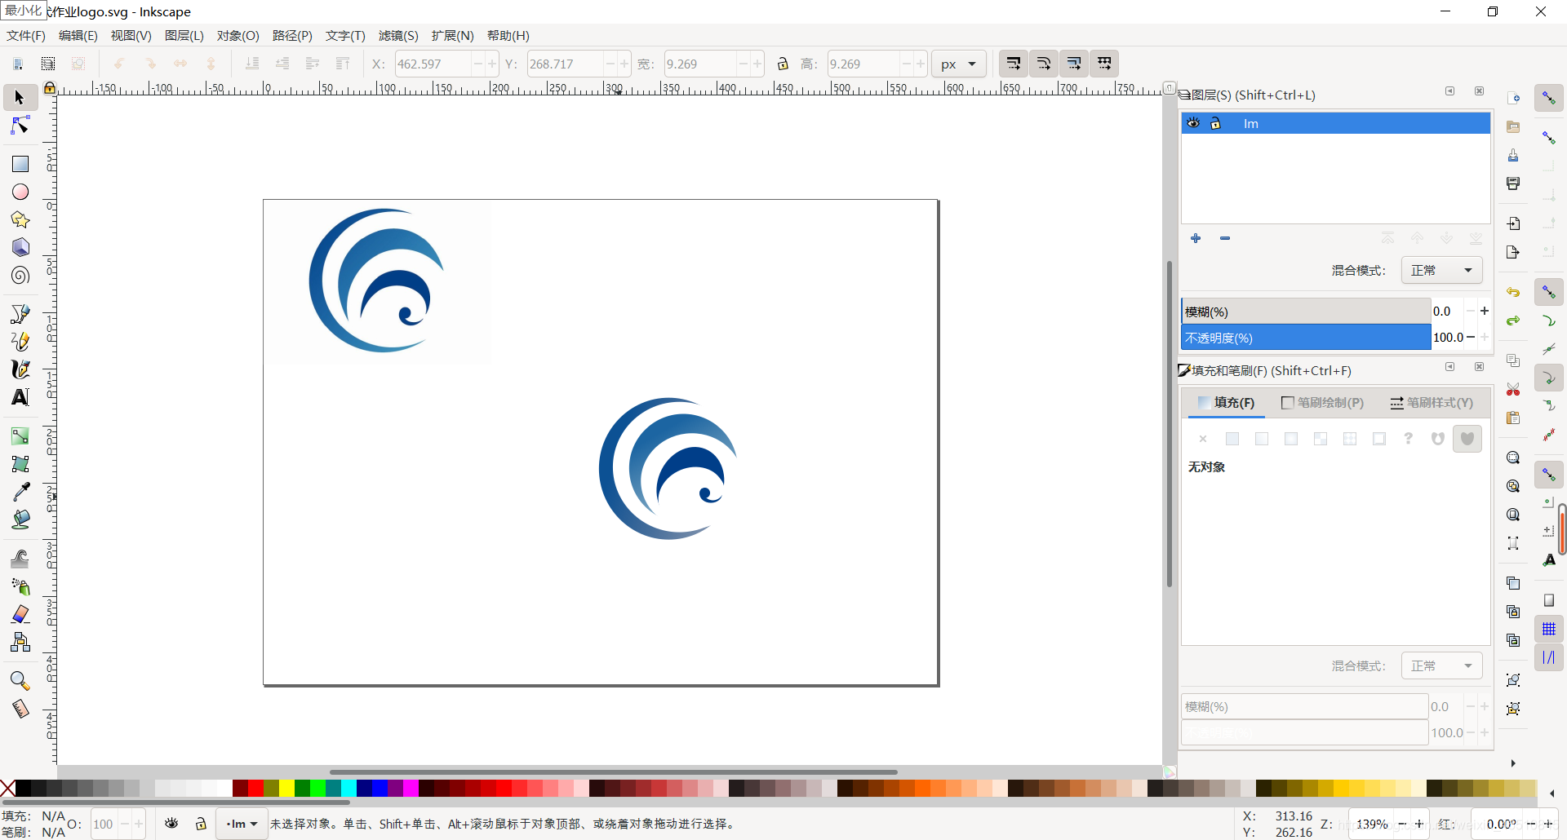Increase zoom with plus button
Image resolution: width=1567 pixels, height=840 pixels.
pyautogui.click(x=1419, y=825)
